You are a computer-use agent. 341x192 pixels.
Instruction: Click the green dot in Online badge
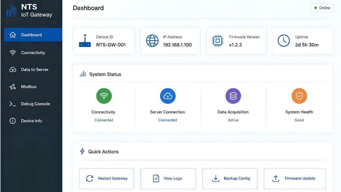click(x=316, y=8)
